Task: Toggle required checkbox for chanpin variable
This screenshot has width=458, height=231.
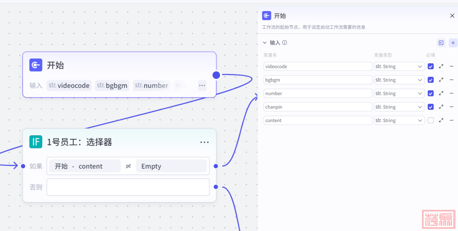Action: pyautogui.click(x=430, y=107)
